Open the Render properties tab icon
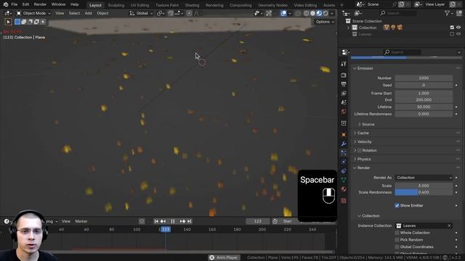The width and height of the screenshot is (465, 261). pyautogui.click(x=344, y=75)
